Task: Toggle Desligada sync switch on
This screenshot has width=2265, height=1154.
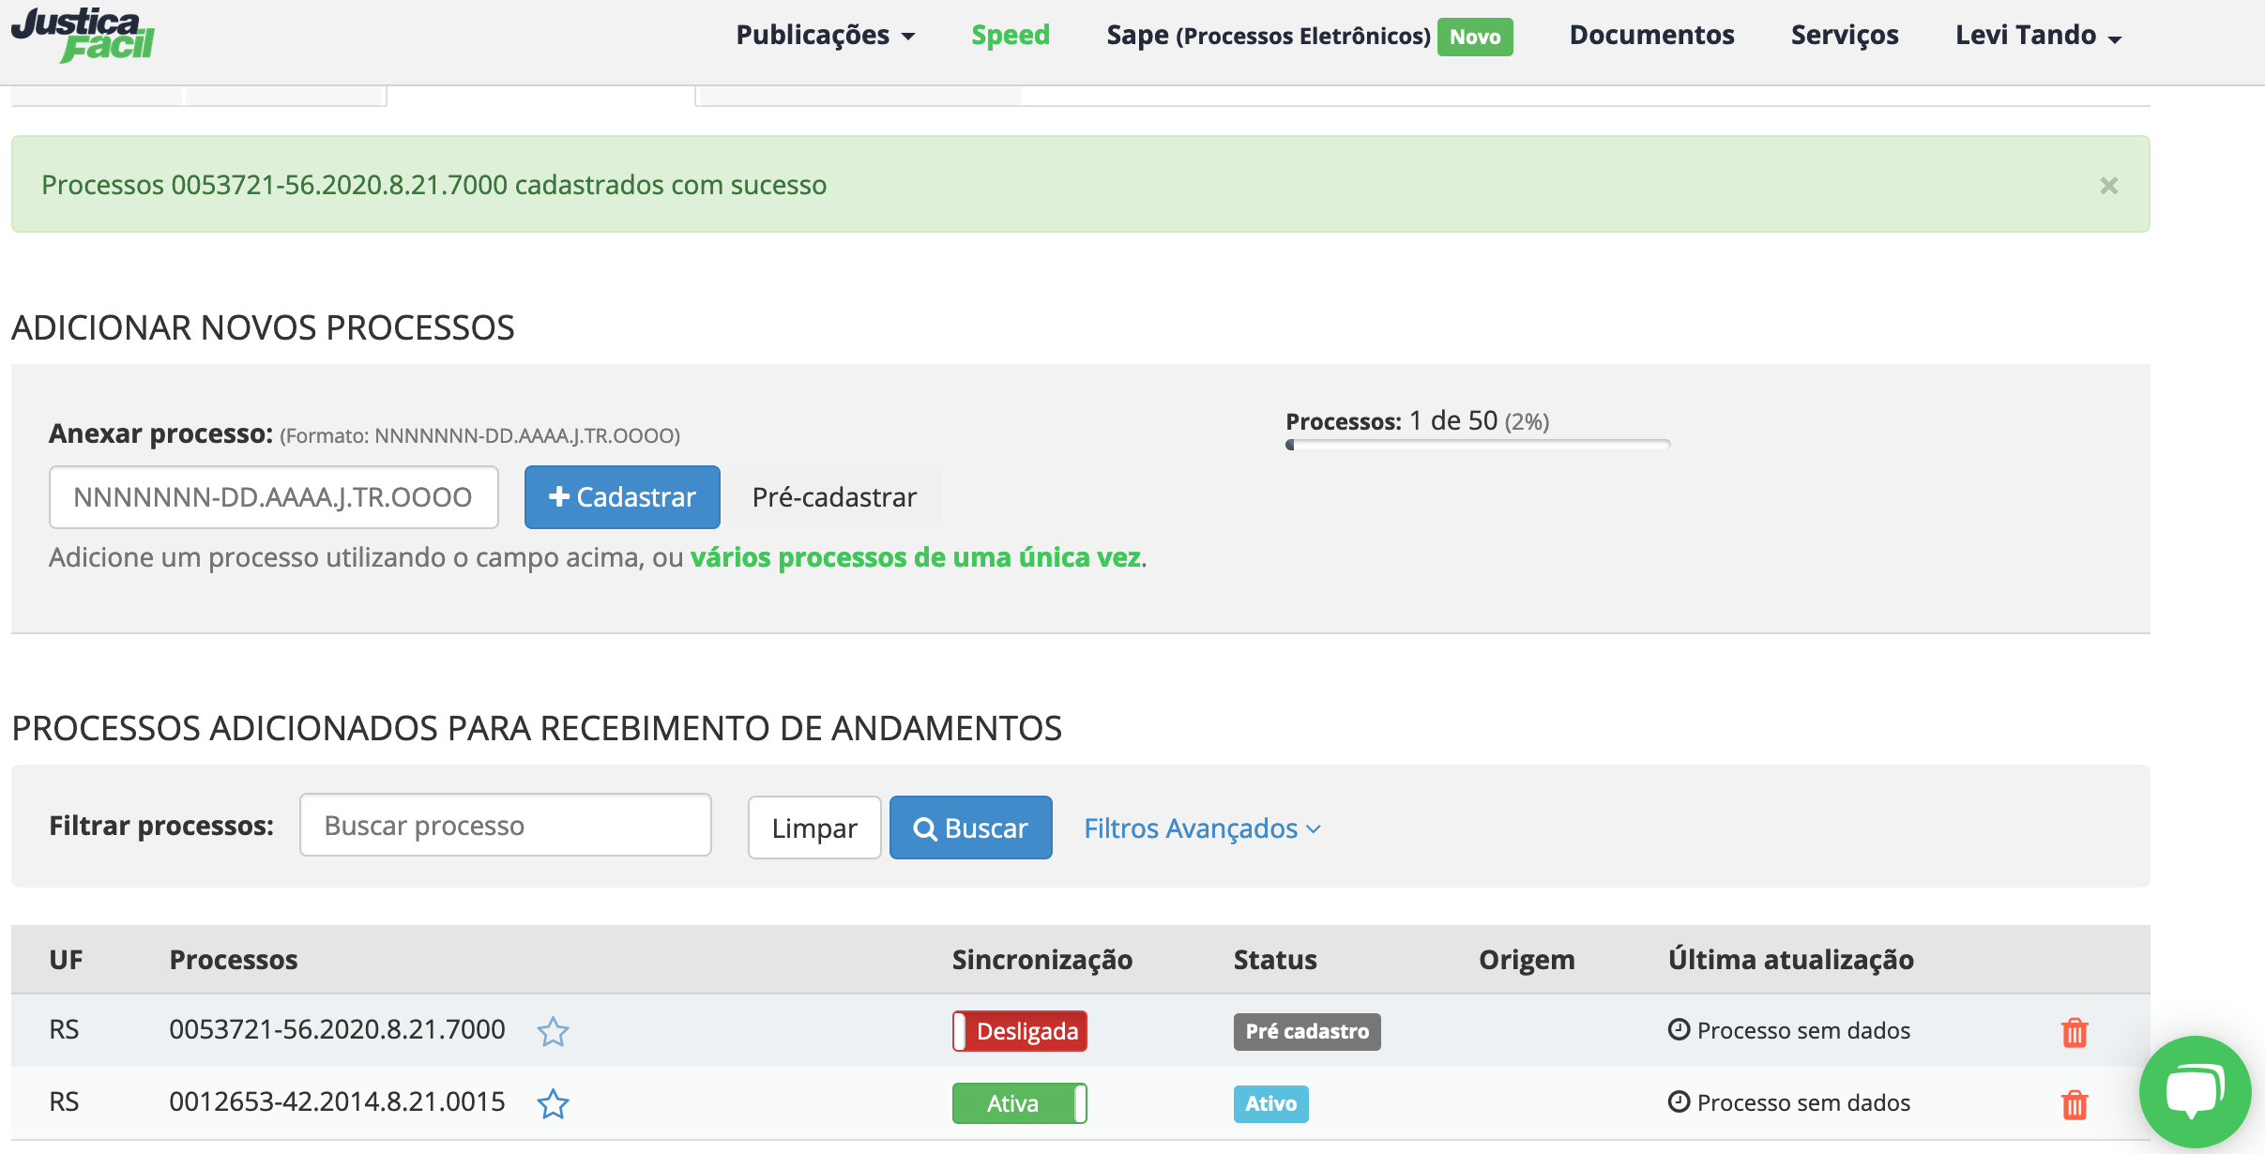Action: coord(1019,1031)
